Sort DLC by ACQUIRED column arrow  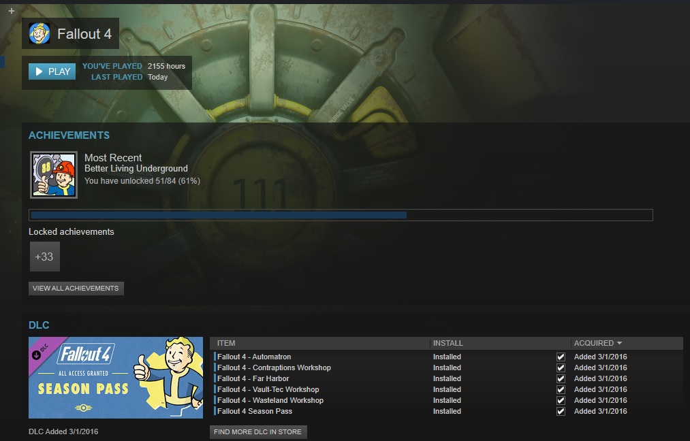click(620, 343)
